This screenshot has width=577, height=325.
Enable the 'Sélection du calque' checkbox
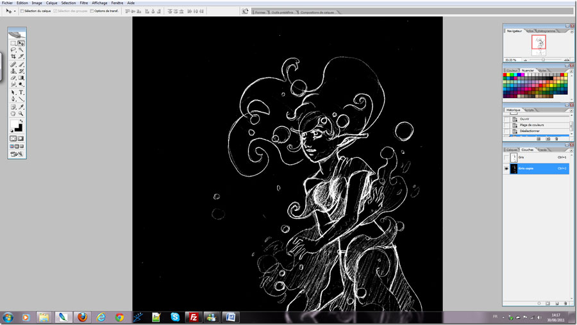coord(22,11)
